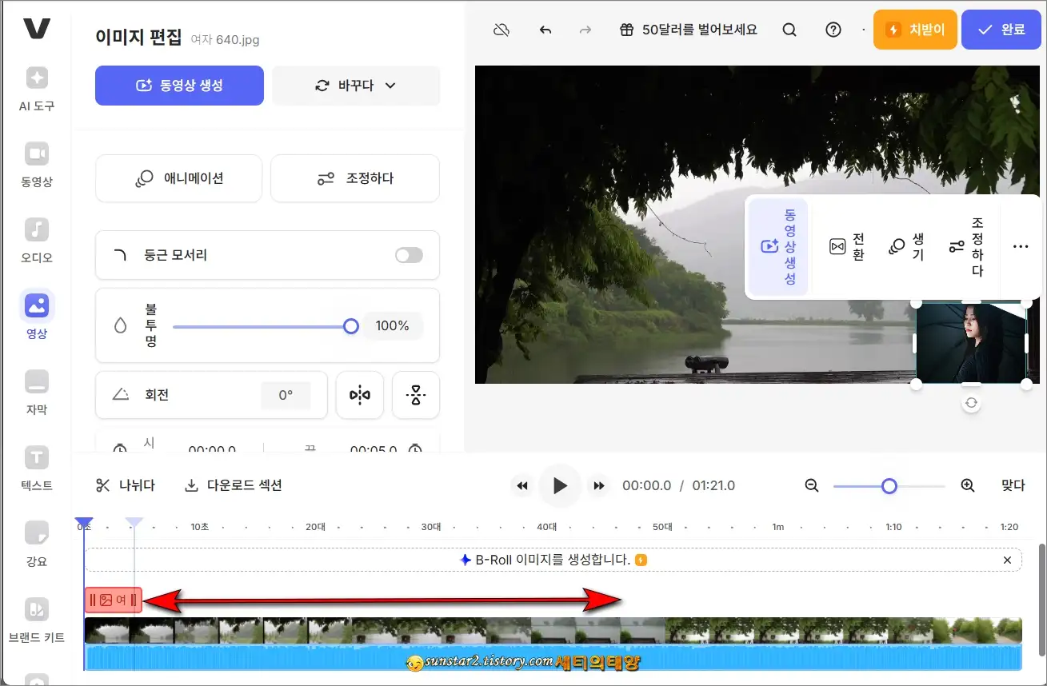1047x686 pixels.
Task: Undo the last action with the back arrow
Action: 545,30
